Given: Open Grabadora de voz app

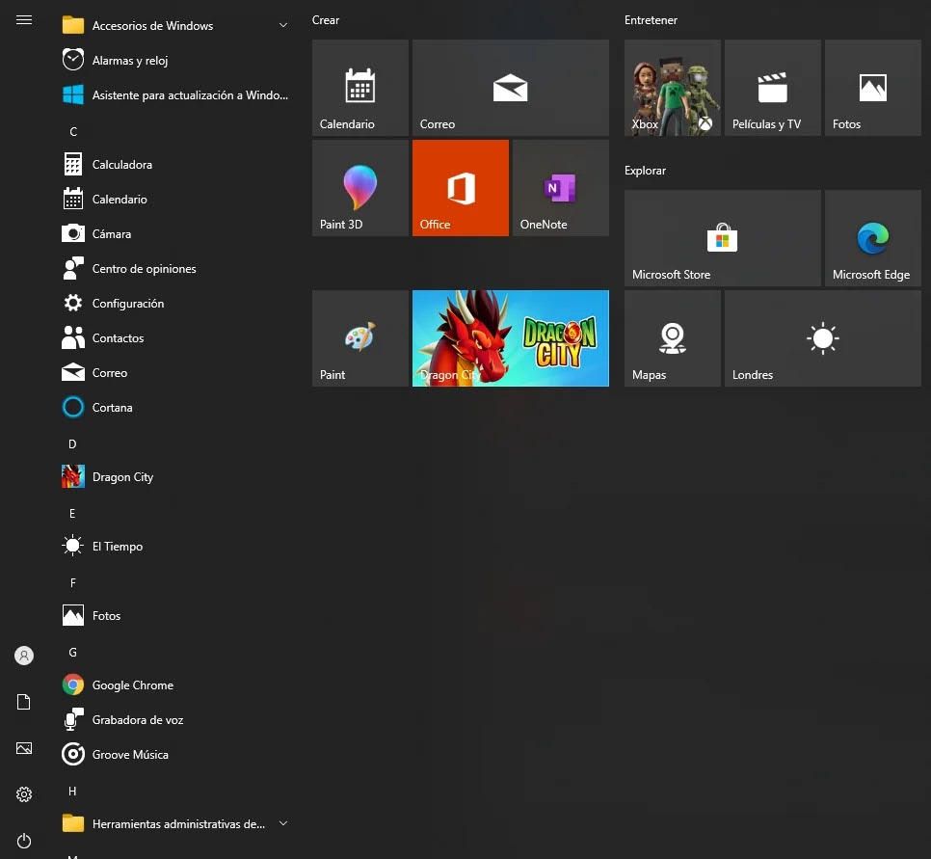Looking at the screenshot, I should coord(175,720).
